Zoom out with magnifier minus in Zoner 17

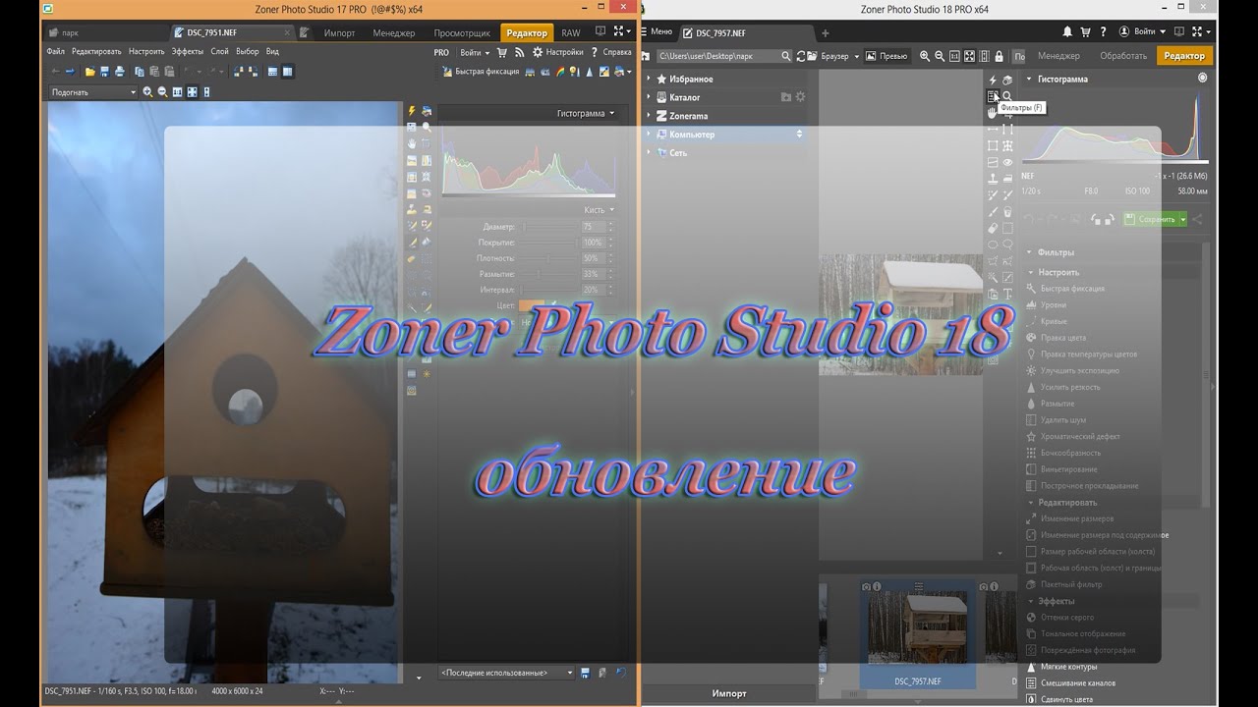click(162, 92)
